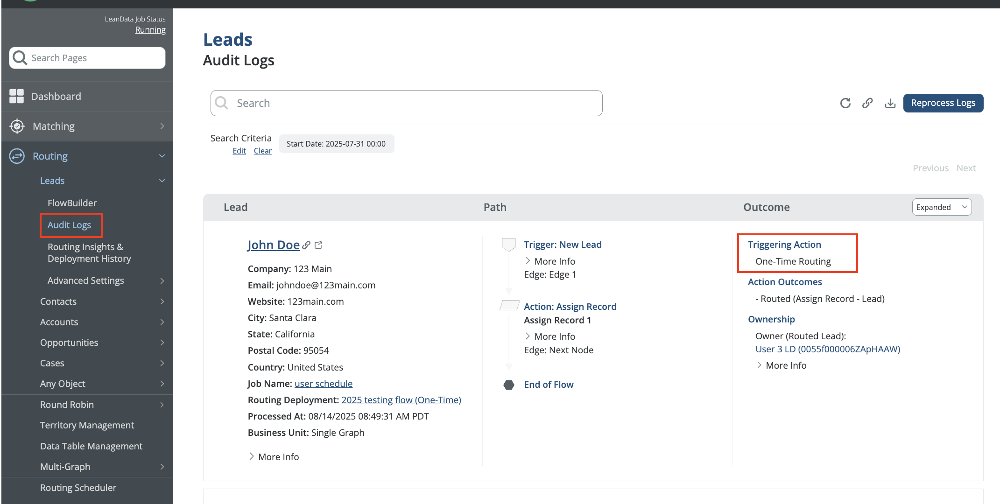Click End of Flow hexagon icon
1000x504 pixels.
509,385
